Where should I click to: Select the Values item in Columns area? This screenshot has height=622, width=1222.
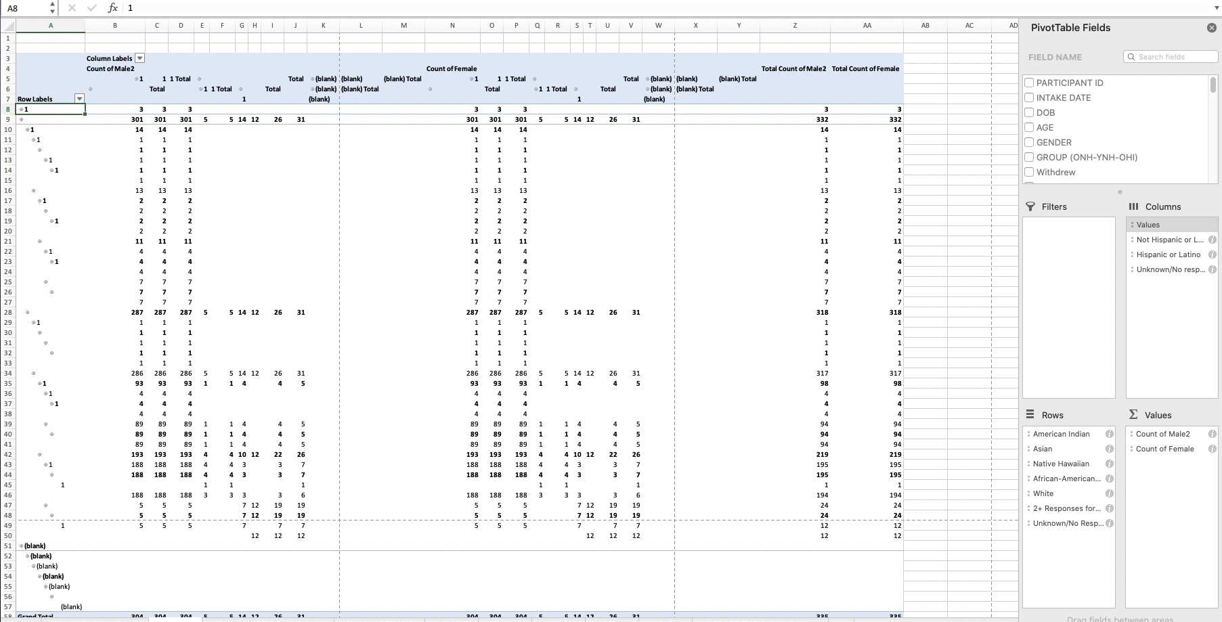coord(1172,225)
